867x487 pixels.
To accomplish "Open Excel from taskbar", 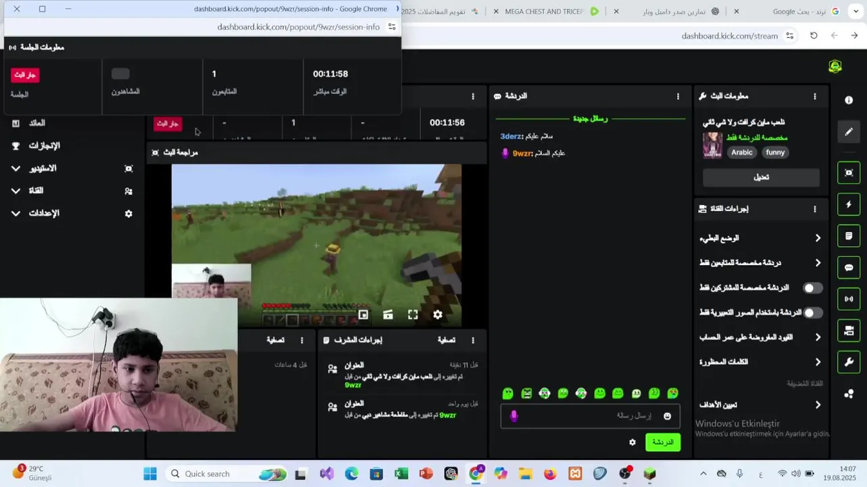I will pyautogui.click(x=401, y=473).
